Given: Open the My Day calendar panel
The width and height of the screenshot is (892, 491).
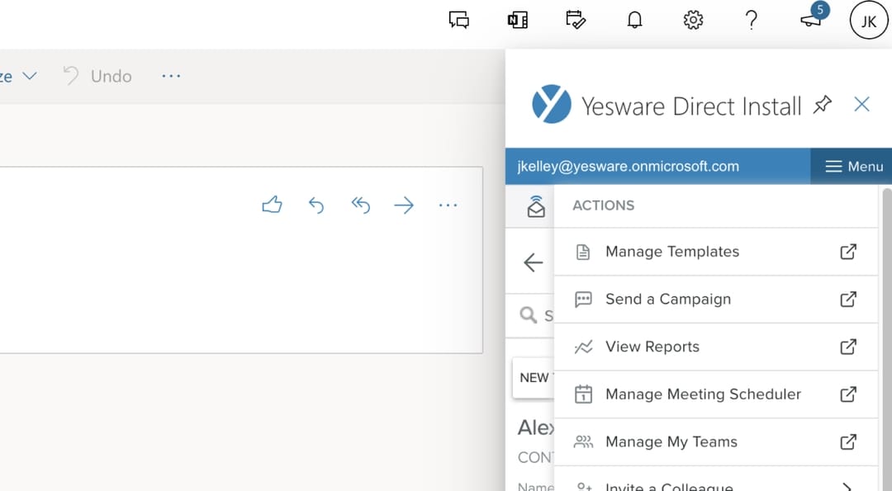Looking at the screenshot, I should pyautogui.click(x=576, y=20).
